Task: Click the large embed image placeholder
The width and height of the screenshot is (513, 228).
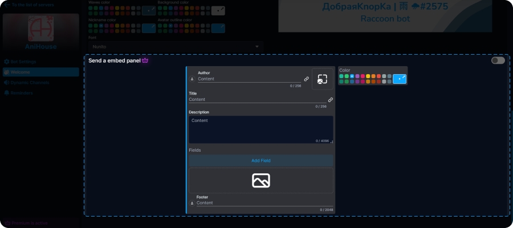Action: click(261, 180)
